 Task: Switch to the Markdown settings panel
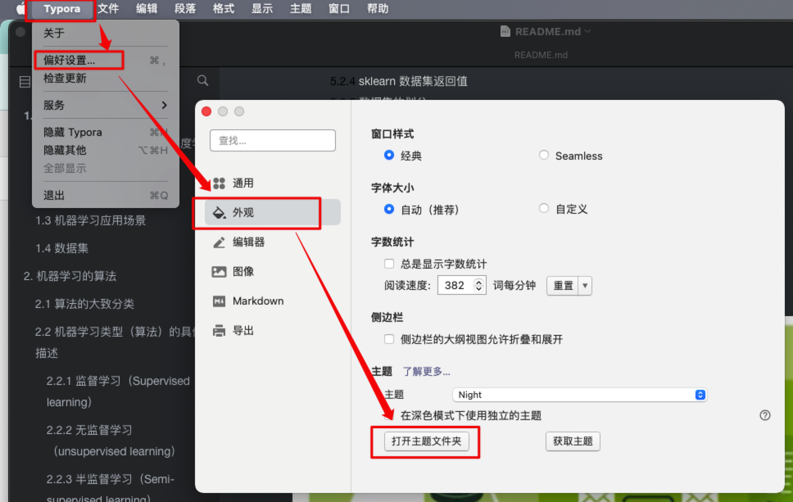click(x=258, y=301)
